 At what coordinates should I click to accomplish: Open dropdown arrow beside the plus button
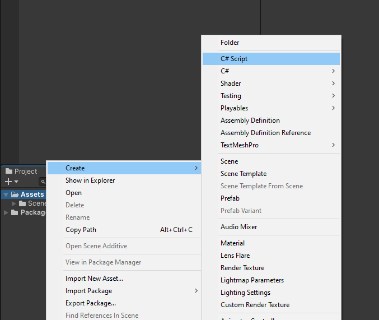point(16,182)
